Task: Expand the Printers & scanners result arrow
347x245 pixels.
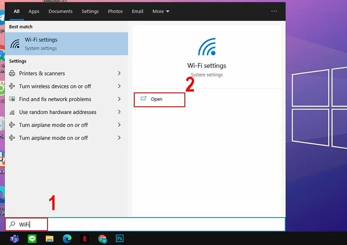Action: (119, 73)
